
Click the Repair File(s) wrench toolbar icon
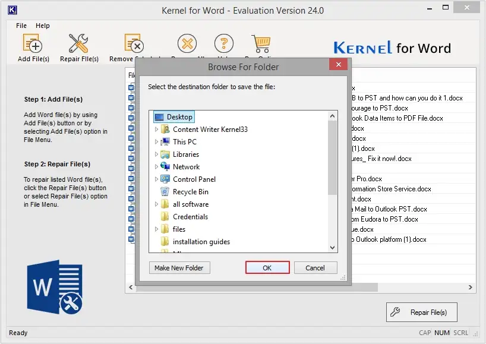click(x=78, y=43)
